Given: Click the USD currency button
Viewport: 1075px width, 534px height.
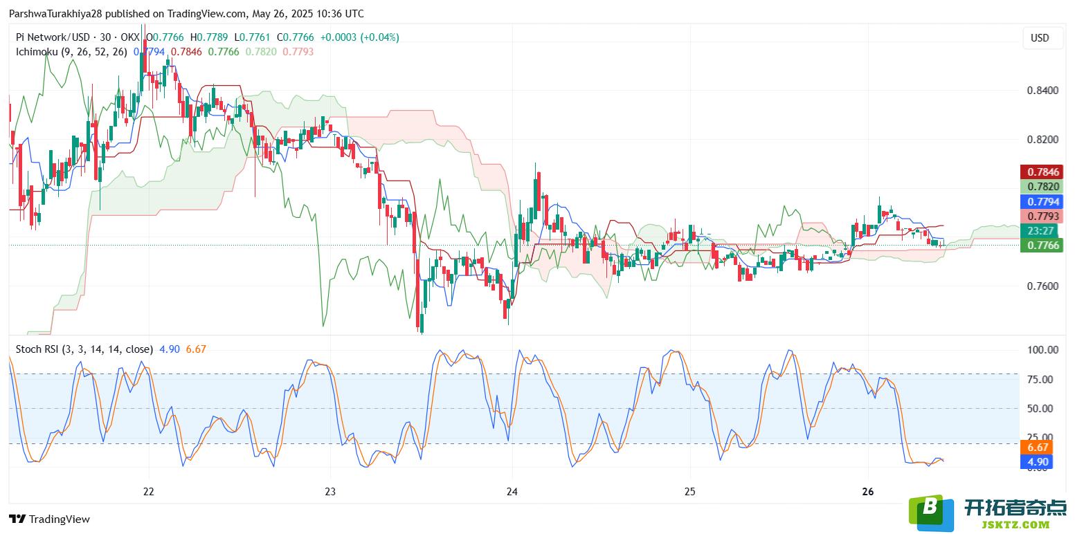Looking at the screenshot, I should pyautogui.click(x=1043, y=38).
